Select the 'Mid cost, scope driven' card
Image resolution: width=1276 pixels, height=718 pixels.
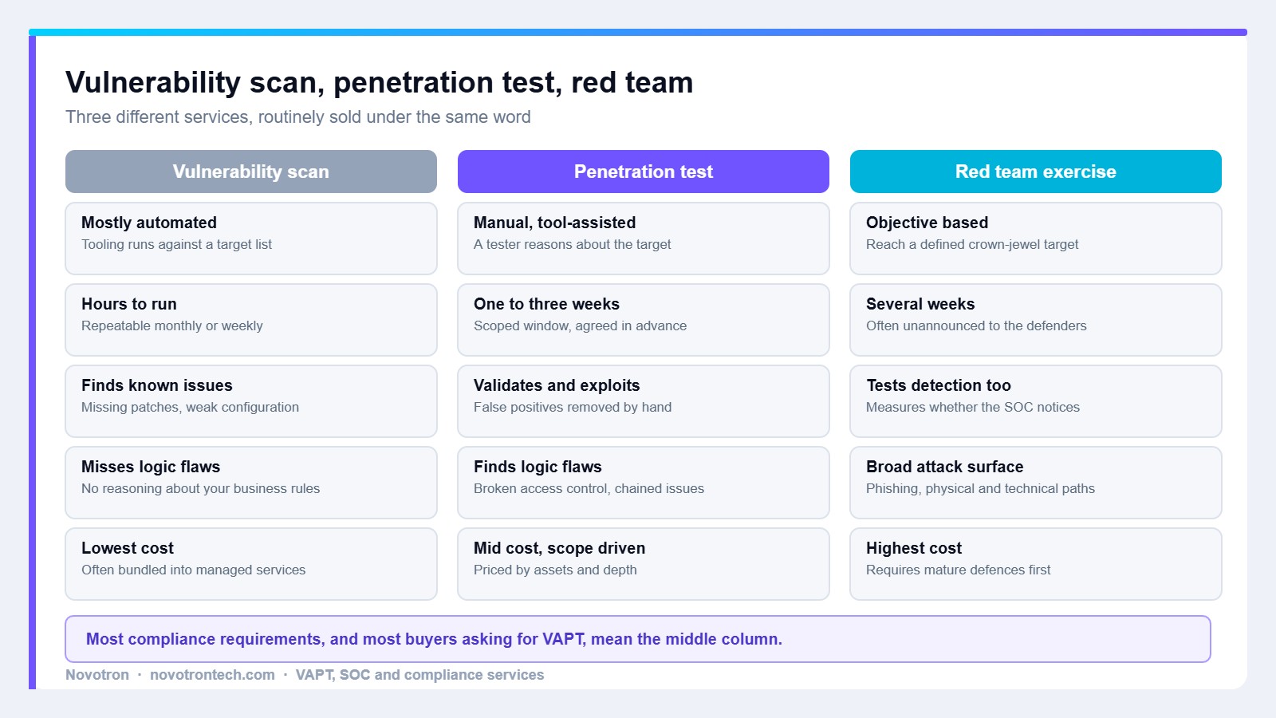coord(644,564)
